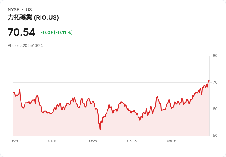
Task: Click the US market label
Action: [x=29, y=10]
